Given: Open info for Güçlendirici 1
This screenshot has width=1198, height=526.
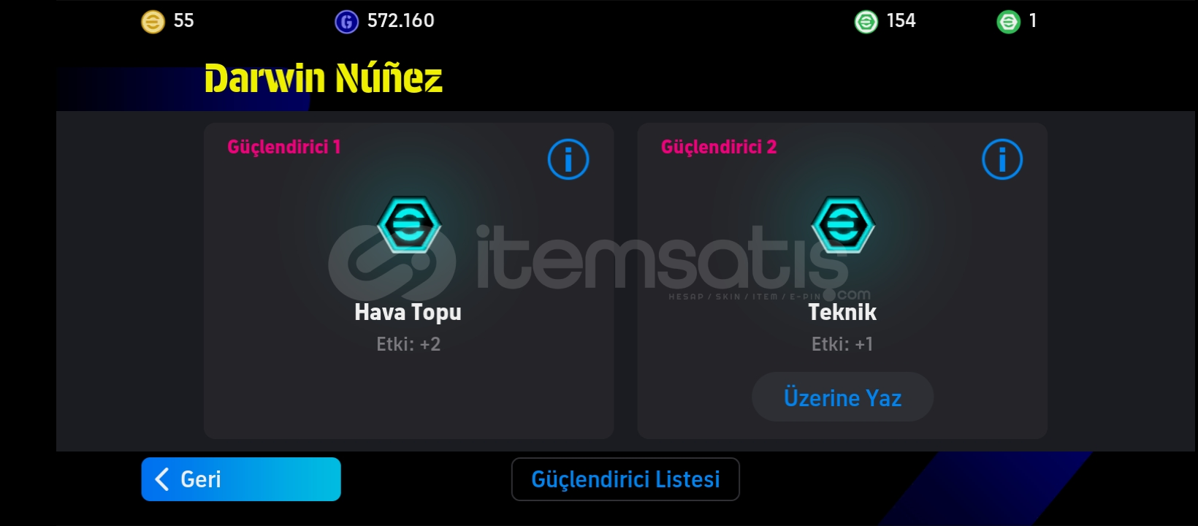Looking at the screenshot, I should pyautogui.click(x=568, y=159).
